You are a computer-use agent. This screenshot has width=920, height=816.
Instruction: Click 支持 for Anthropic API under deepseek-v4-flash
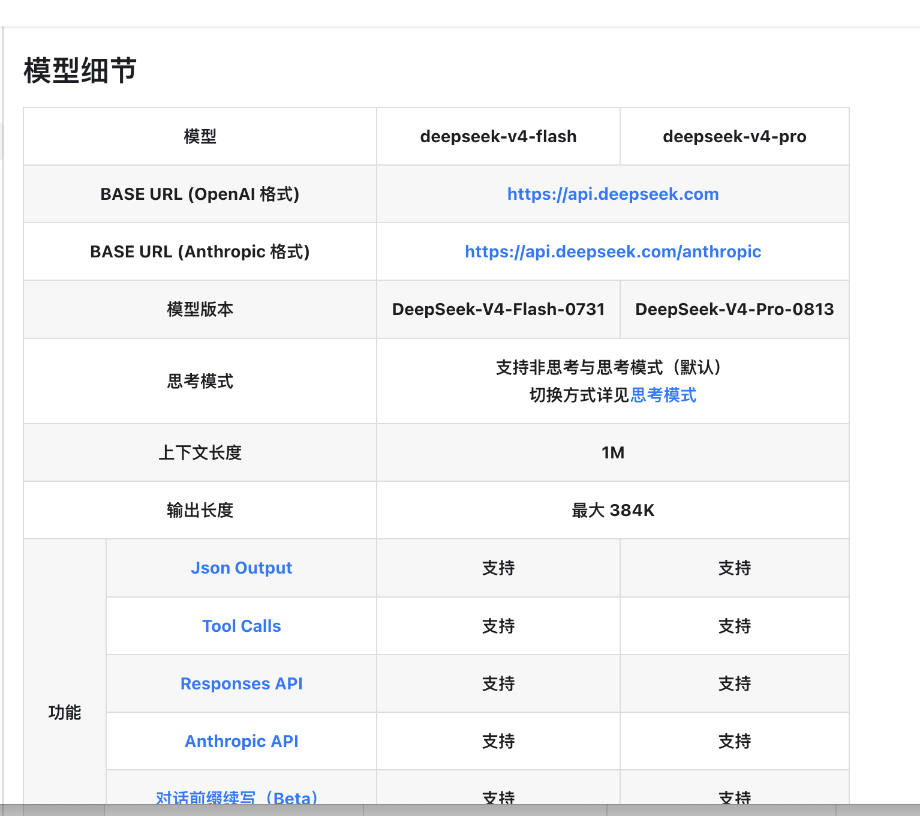498,741
